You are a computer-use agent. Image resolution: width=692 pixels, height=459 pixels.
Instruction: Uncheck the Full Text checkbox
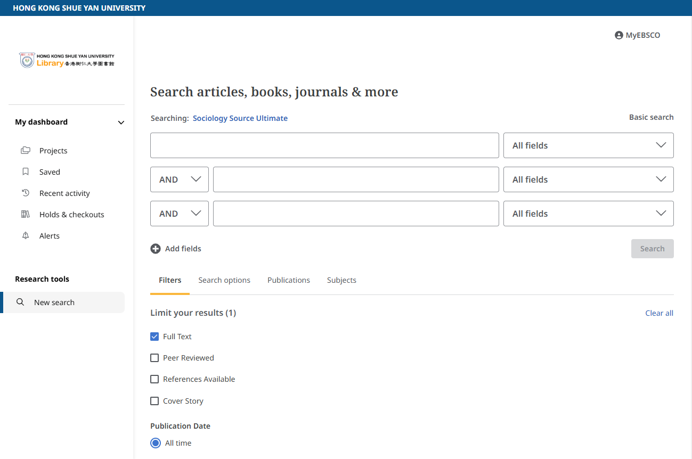154,337
